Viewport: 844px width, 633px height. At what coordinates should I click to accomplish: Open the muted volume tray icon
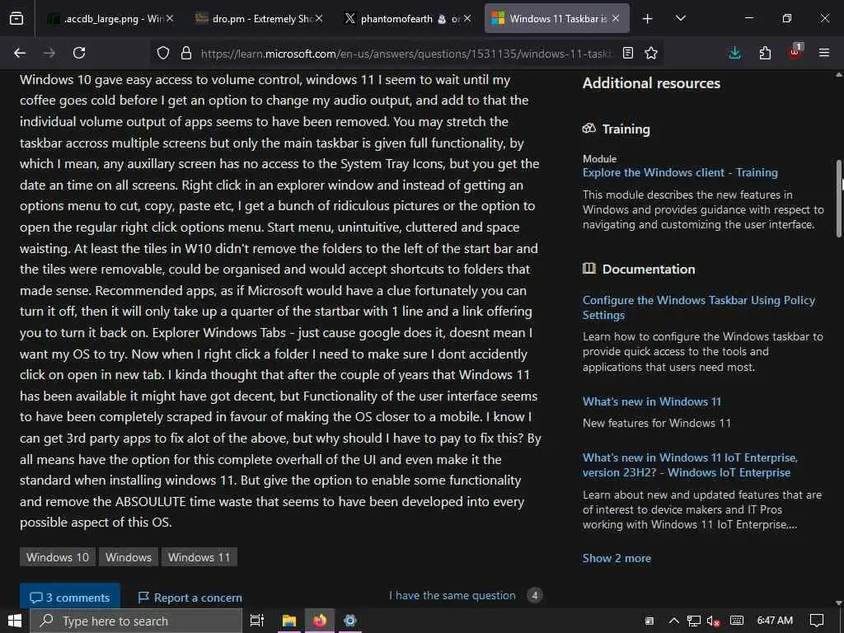pyautogui.click(x=714, y=621)
